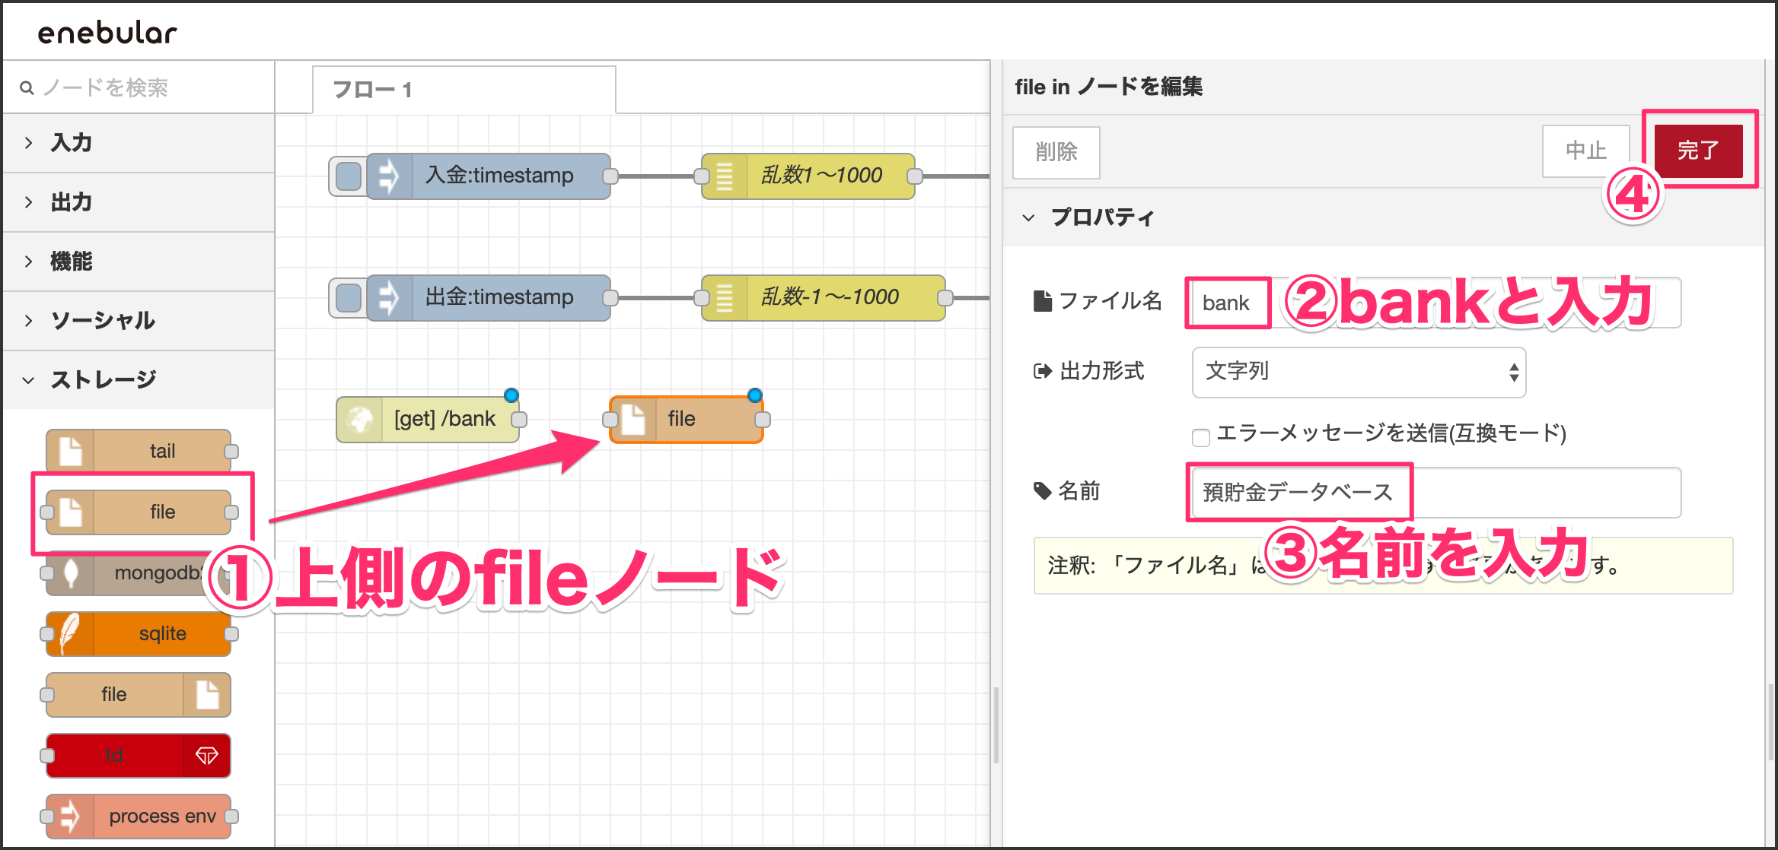Collapse the プロパティ section
Viewport: 1778px width, 850px height.
[x=1382, y=217]
